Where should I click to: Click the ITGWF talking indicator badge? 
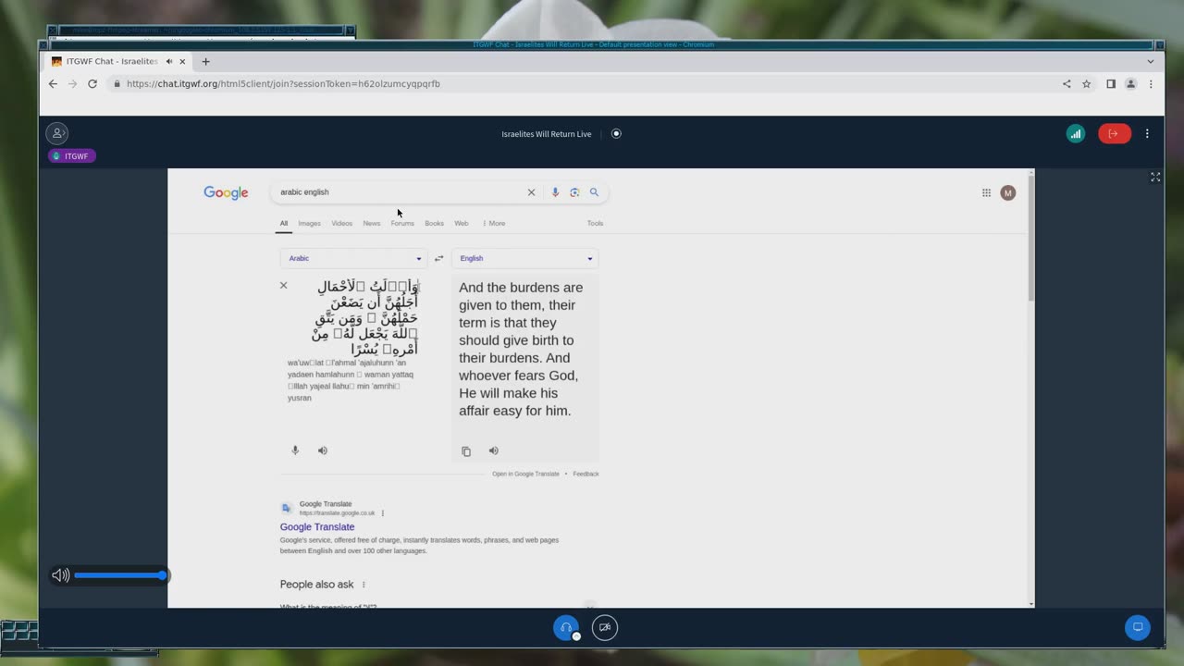coord(72,156)
